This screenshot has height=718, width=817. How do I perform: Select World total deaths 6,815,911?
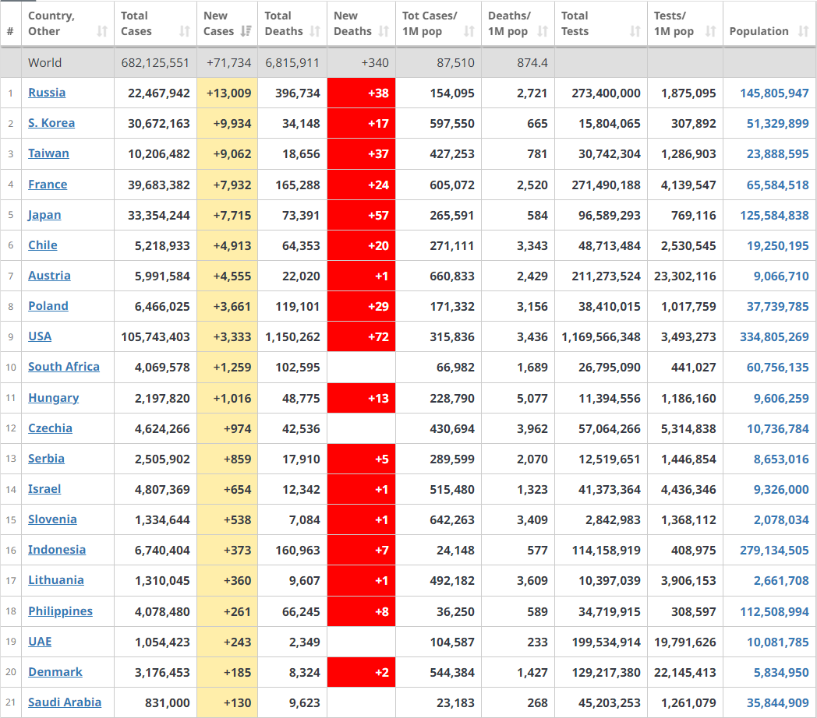point(292,63)
